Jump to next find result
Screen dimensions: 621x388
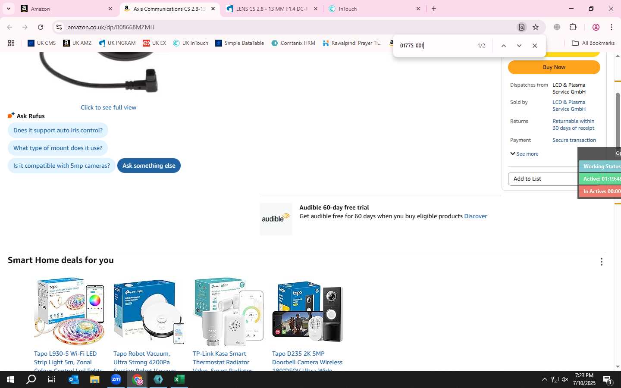tap(519, 46)
